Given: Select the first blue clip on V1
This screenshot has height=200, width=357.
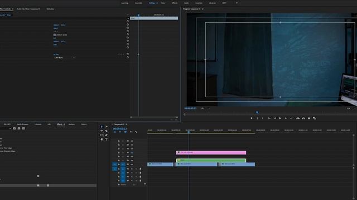Looking at the screenshot, I should click(160, 164).
